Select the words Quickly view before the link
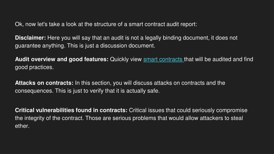The width and height of the screenshot is (274, 154). pos(126,59)
